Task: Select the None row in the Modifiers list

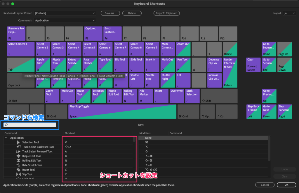Action: point(203,138)
